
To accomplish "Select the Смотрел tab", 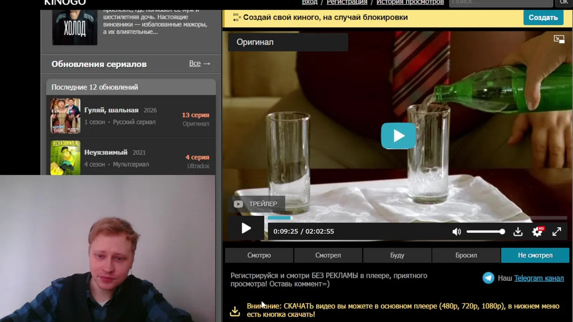I will pos(328,255).
